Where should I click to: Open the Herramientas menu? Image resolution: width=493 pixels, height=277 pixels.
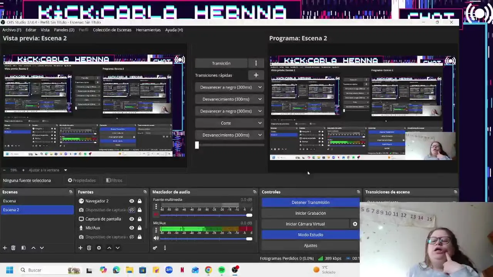[148, 30]
